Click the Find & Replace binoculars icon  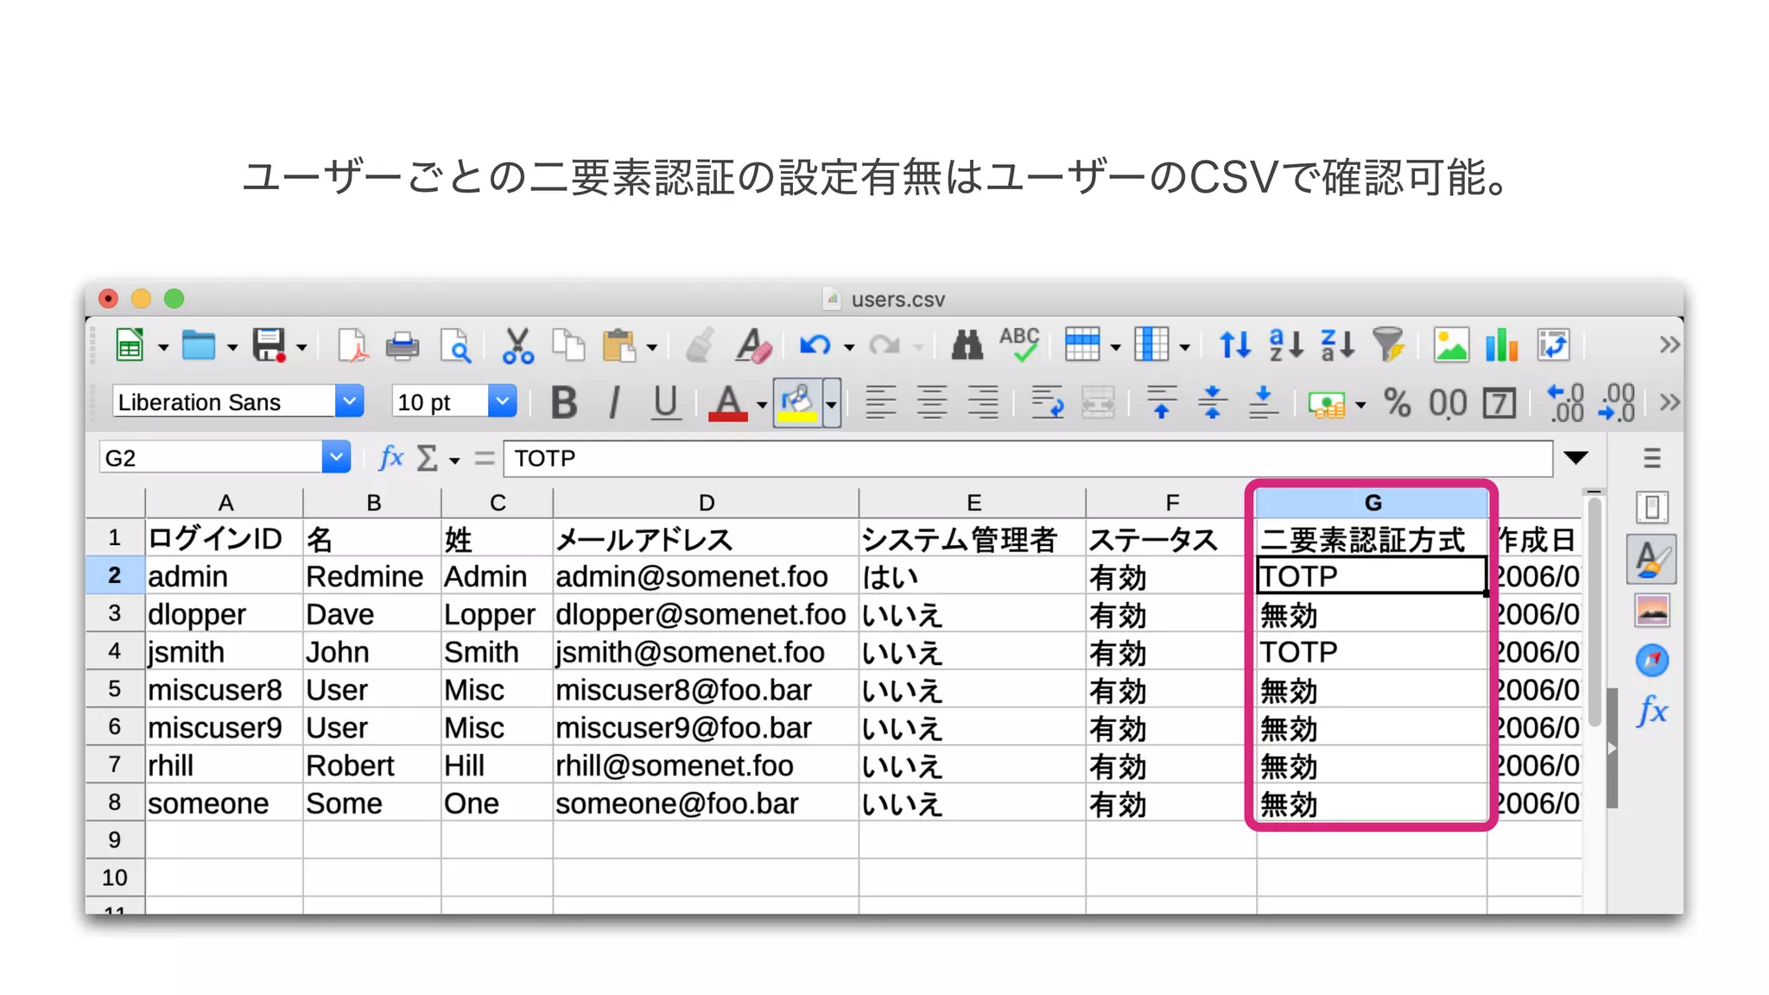[967, 346]
